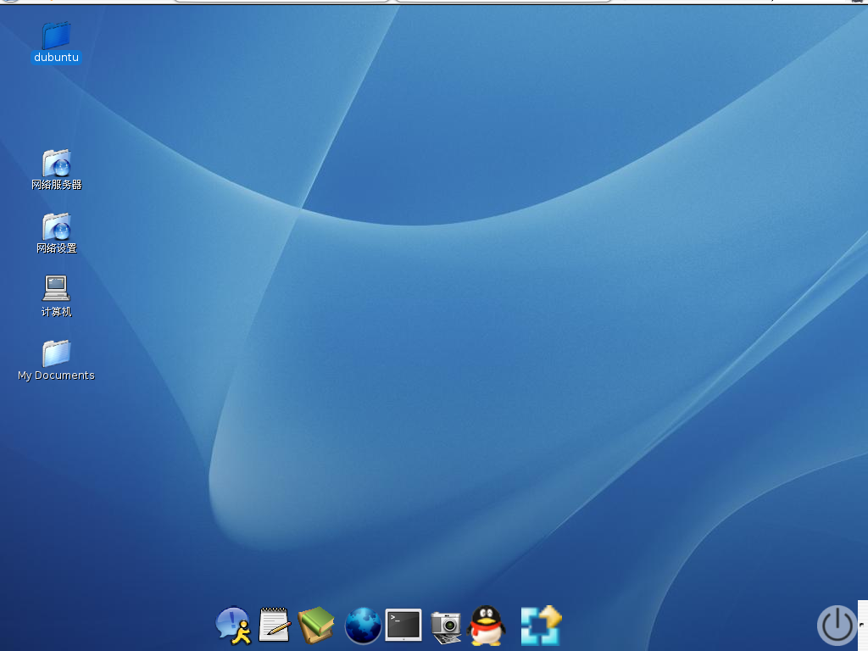The height and width of the screenshot is (651, 868).
Task: Launch the camera screenshot tool
Action: [x=446, y=627]
